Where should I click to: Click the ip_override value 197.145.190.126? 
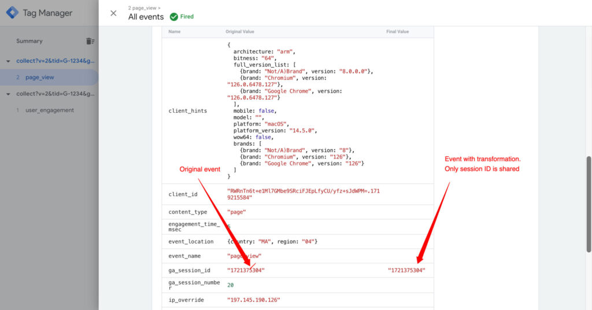click(253, 300)
